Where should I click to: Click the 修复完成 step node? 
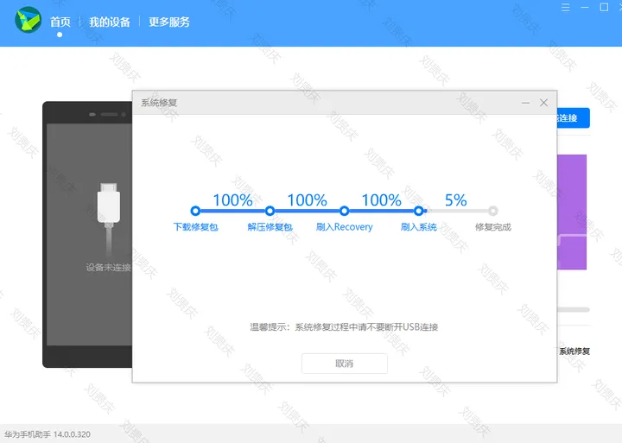(x=493, y=211)
